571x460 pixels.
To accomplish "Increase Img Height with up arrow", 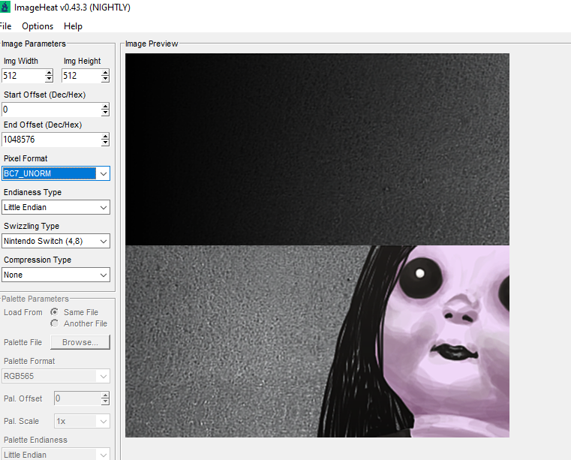I will [105, 73].
